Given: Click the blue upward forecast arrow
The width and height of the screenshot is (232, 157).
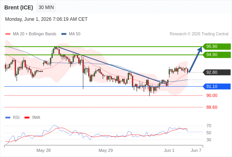Looking at the screenshot, I should click(195, 59).
